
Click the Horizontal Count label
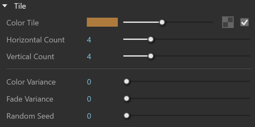(36, 40)
